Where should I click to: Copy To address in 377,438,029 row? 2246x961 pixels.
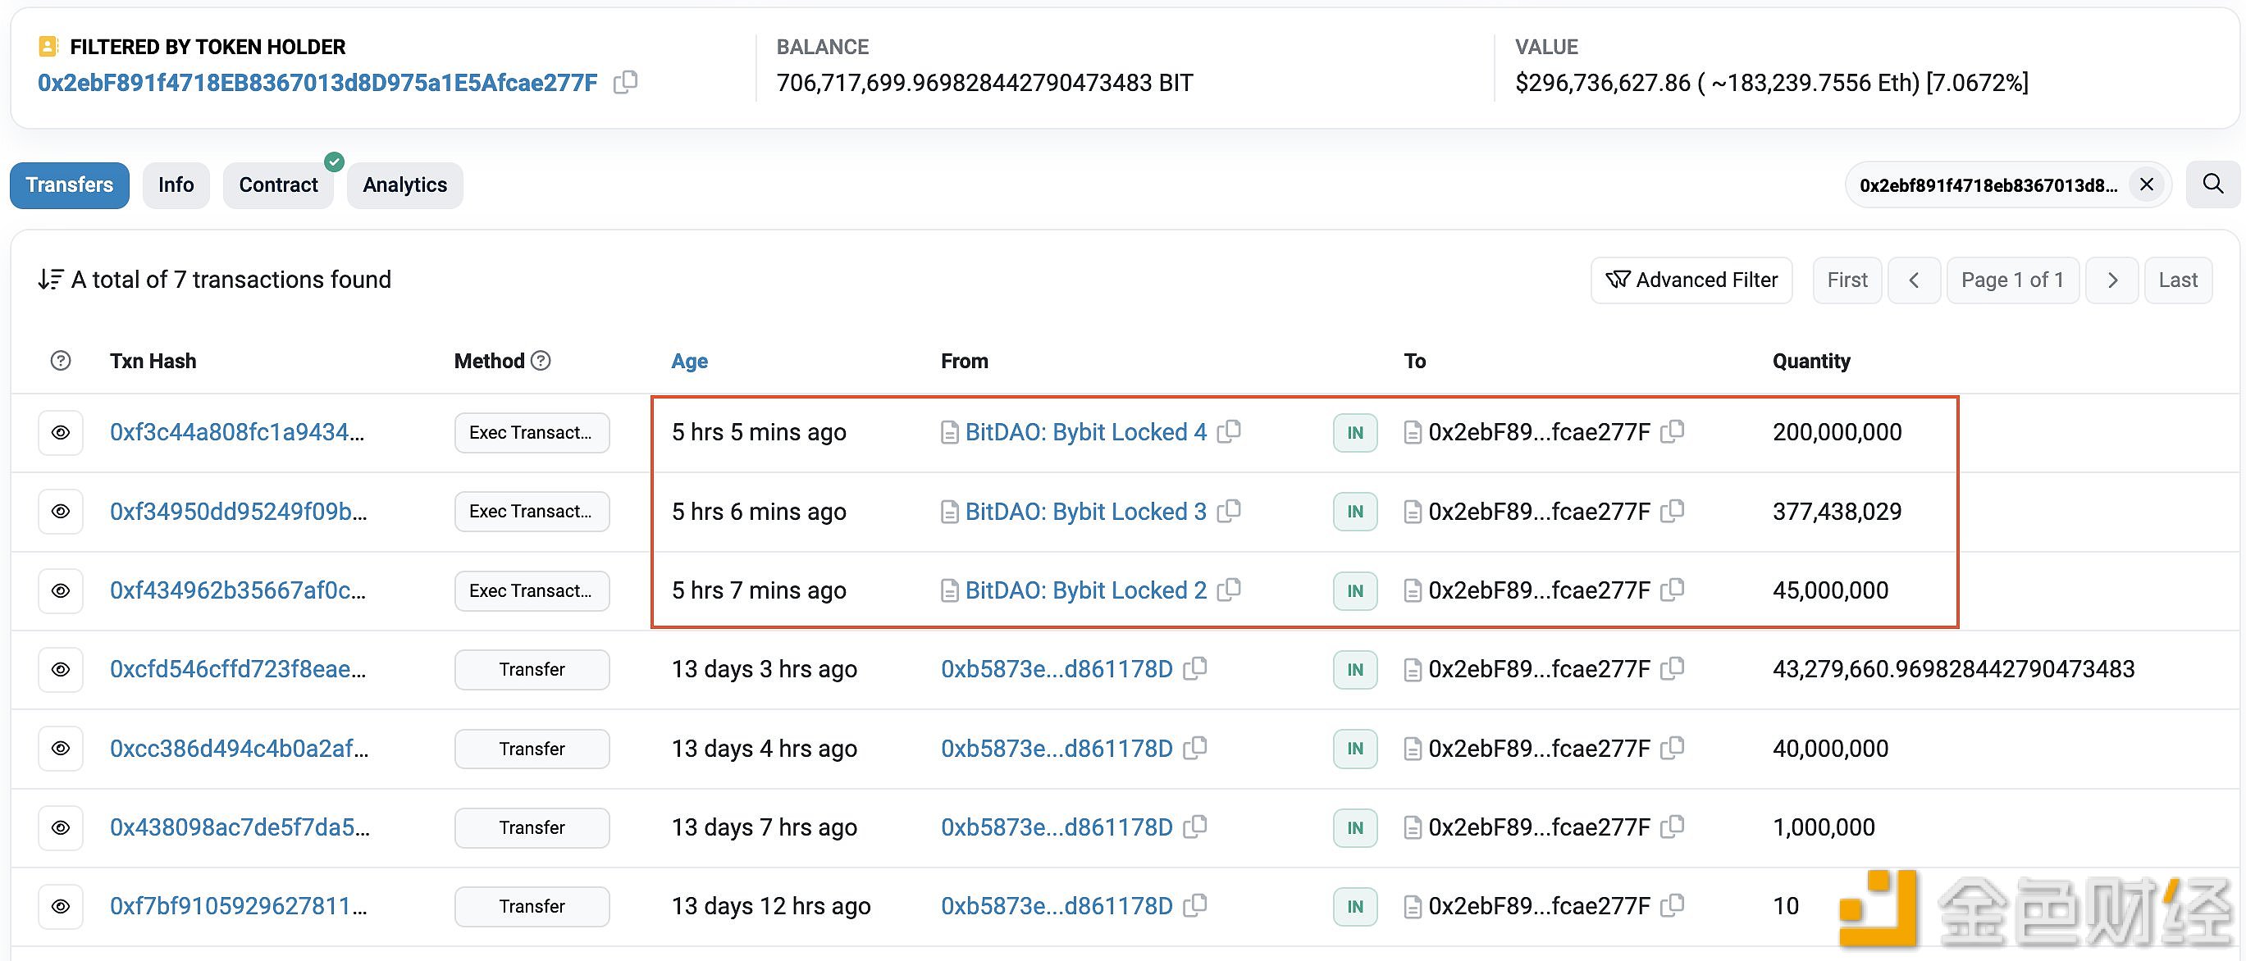pos(1673,511)
